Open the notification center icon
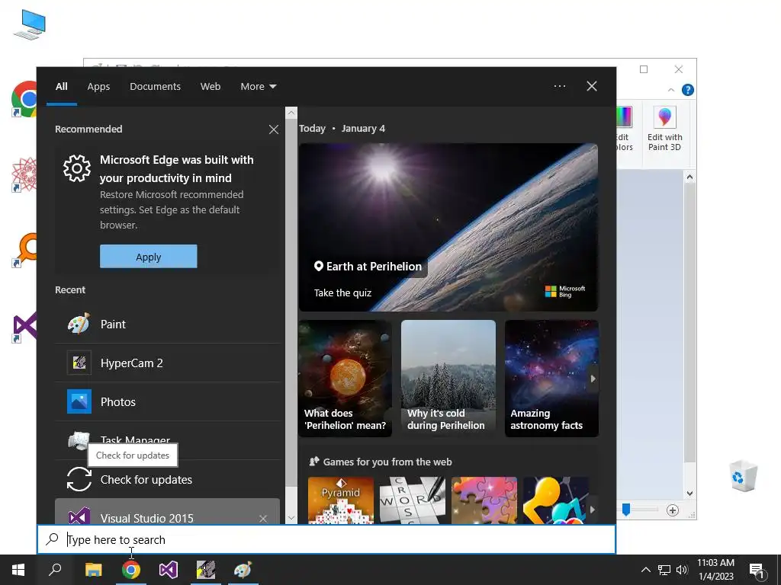 click(757, 571)
